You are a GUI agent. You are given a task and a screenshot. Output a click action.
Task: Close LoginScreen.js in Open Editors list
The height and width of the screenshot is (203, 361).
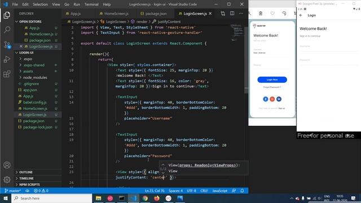21,46
